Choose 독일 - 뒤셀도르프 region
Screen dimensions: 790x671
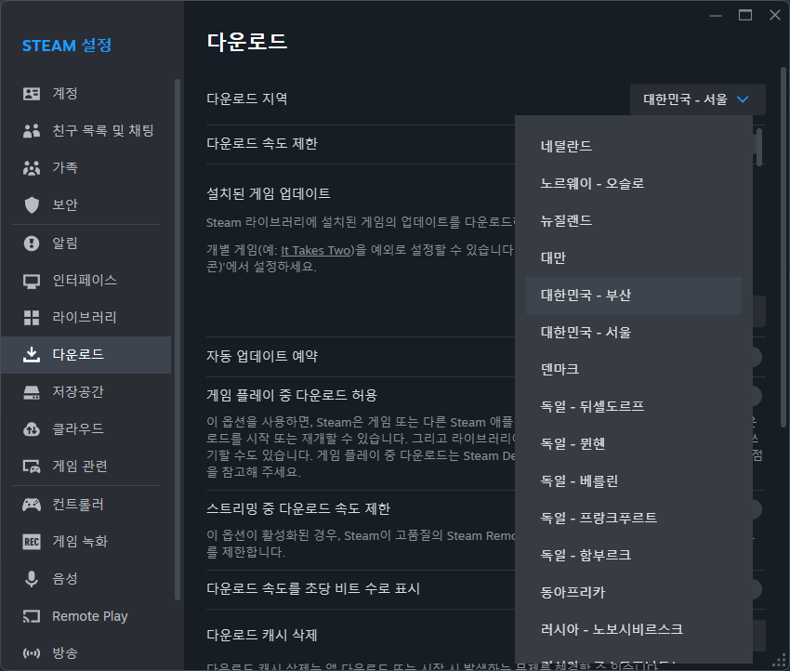point(633,407)
